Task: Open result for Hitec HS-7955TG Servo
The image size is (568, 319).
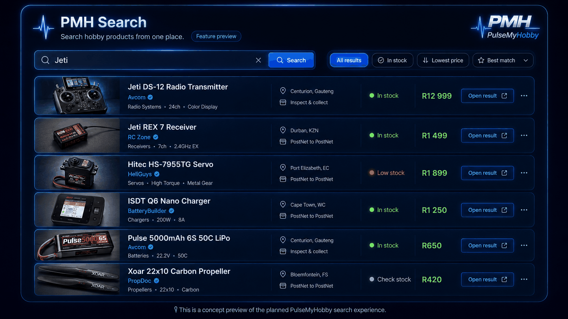Action: [487, 173]
